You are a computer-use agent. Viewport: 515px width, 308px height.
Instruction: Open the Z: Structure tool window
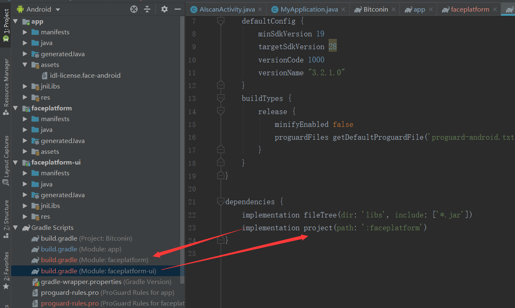tap(6, 220)
